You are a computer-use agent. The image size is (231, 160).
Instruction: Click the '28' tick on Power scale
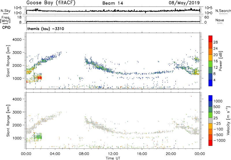(x=215, y=42)
